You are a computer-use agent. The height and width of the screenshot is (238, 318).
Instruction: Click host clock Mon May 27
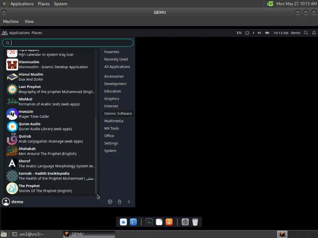(296, 4)
